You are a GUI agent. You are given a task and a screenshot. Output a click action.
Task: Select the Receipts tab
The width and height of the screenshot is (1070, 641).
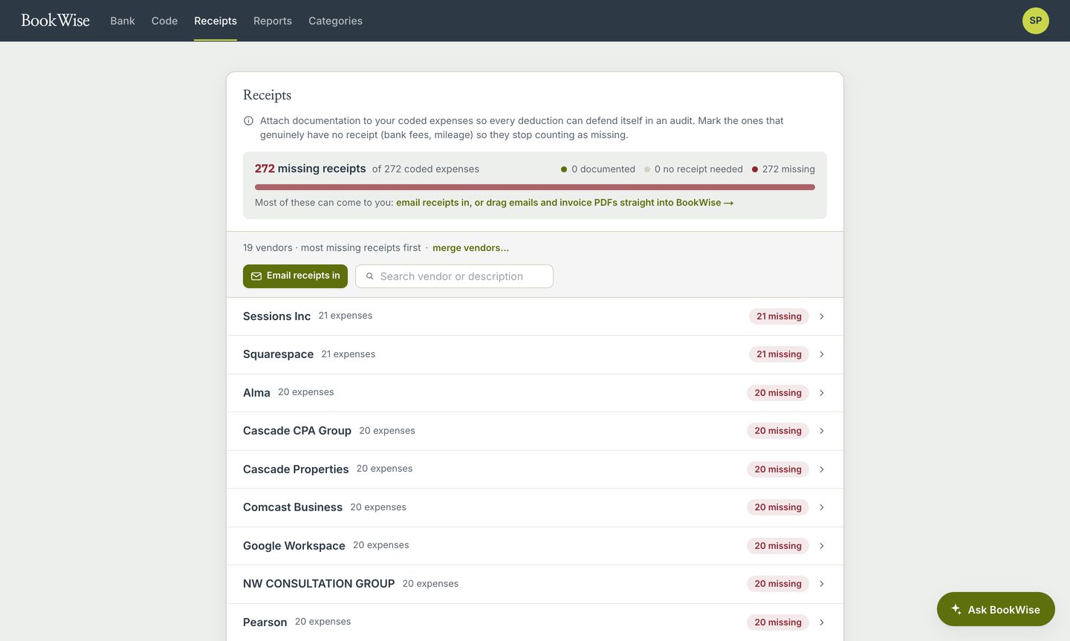click(215, 21)
